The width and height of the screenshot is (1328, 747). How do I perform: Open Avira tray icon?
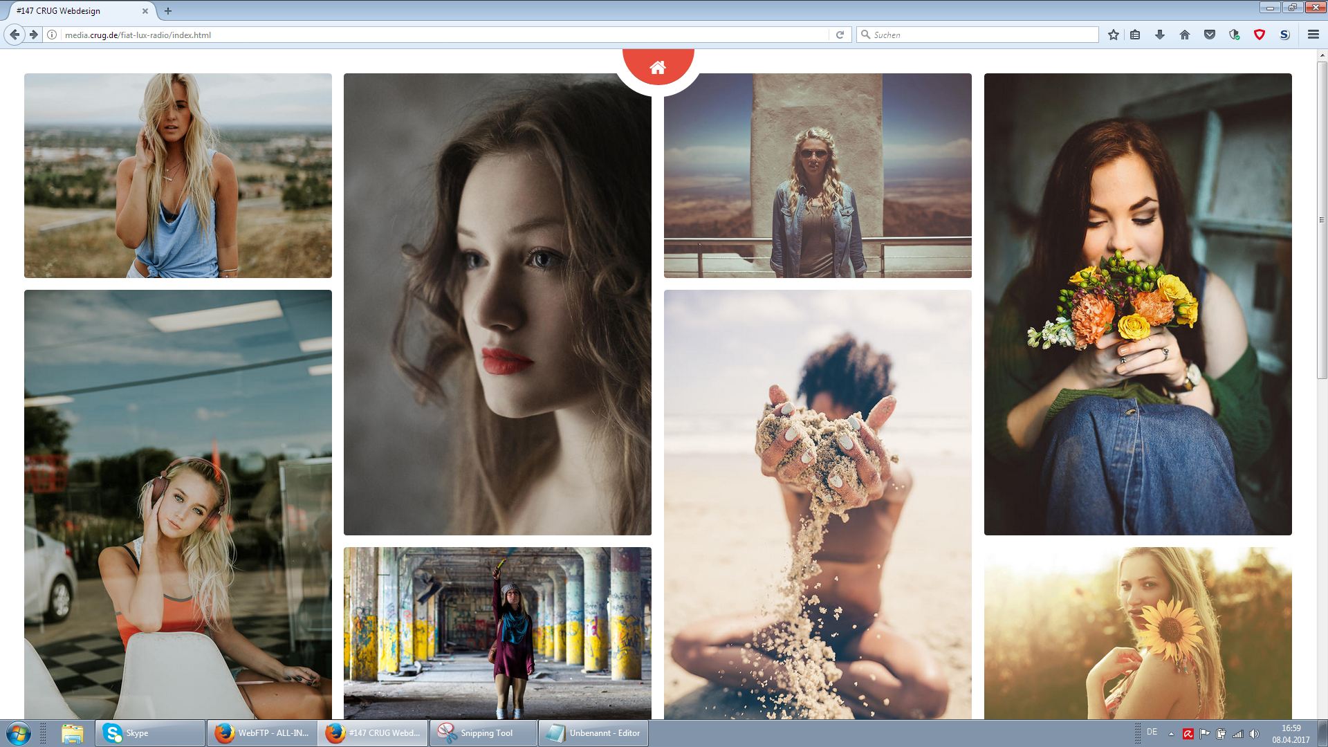point(1188,734)
